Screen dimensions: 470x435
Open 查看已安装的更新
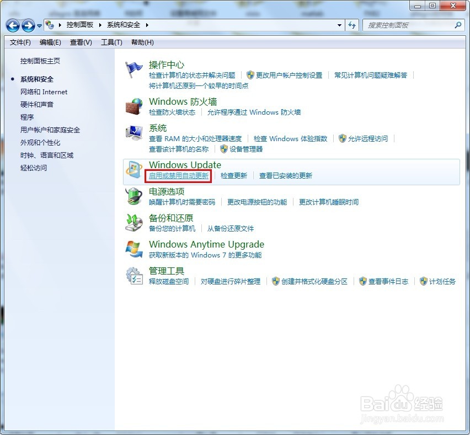[x=286, y=176]
